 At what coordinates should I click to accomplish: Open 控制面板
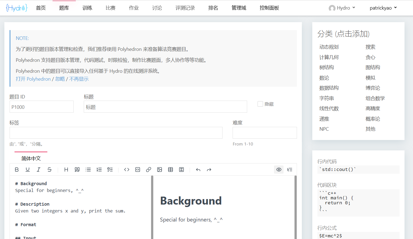[x=269, y=8]
